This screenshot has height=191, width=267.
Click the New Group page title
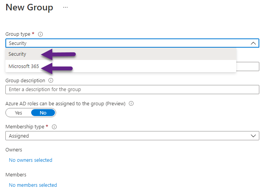click(x=29, y=8)
